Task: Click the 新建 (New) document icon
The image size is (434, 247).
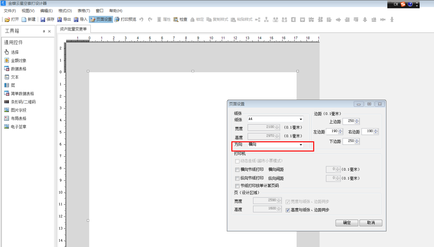Action: pos(24,19)
